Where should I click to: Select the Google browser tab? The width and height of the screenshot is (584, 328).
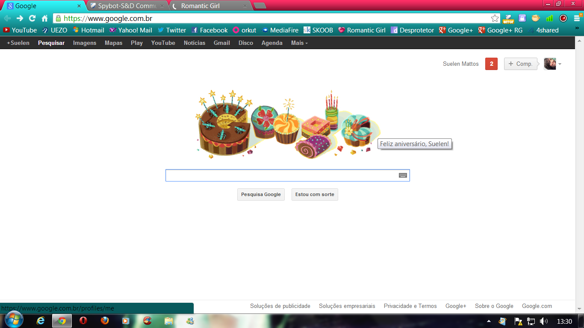[x=44, y=6]
